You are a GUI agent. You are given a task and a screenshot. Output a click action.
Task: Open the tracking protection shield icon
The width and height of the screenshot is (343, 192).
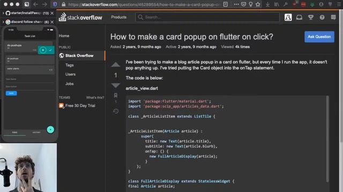[55, 4]
